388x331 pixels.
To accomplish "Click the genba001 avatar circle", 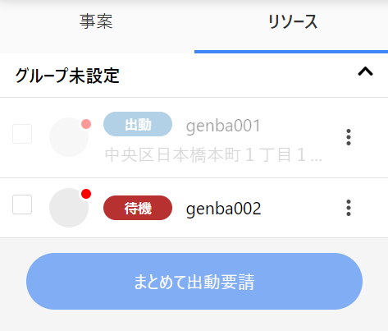I will 69,137.
